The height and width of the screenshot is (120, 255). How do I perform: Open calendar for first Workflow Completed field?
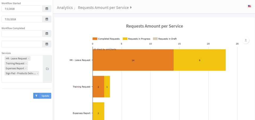coord(47,34)
